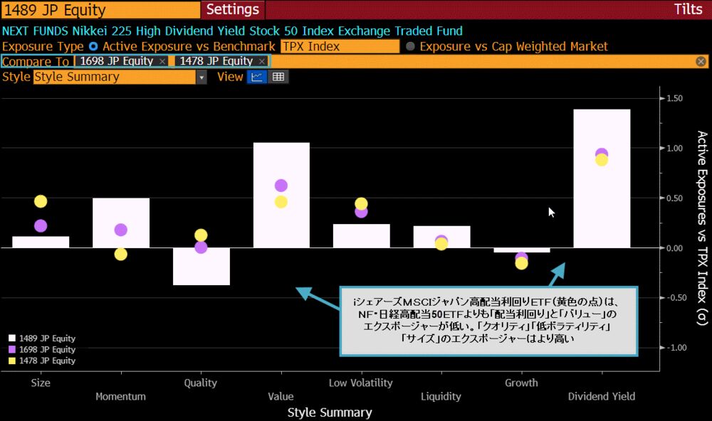Click the Size axis label
The height and width of the screenshot is (421, 712).
click(41, 383)
